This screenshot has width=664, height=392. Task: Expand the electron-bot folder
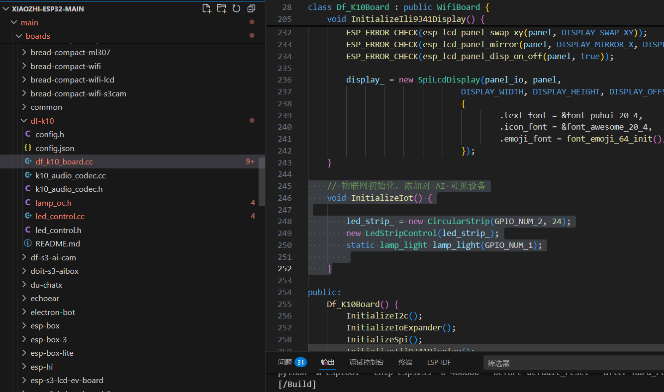pos(25,312)
